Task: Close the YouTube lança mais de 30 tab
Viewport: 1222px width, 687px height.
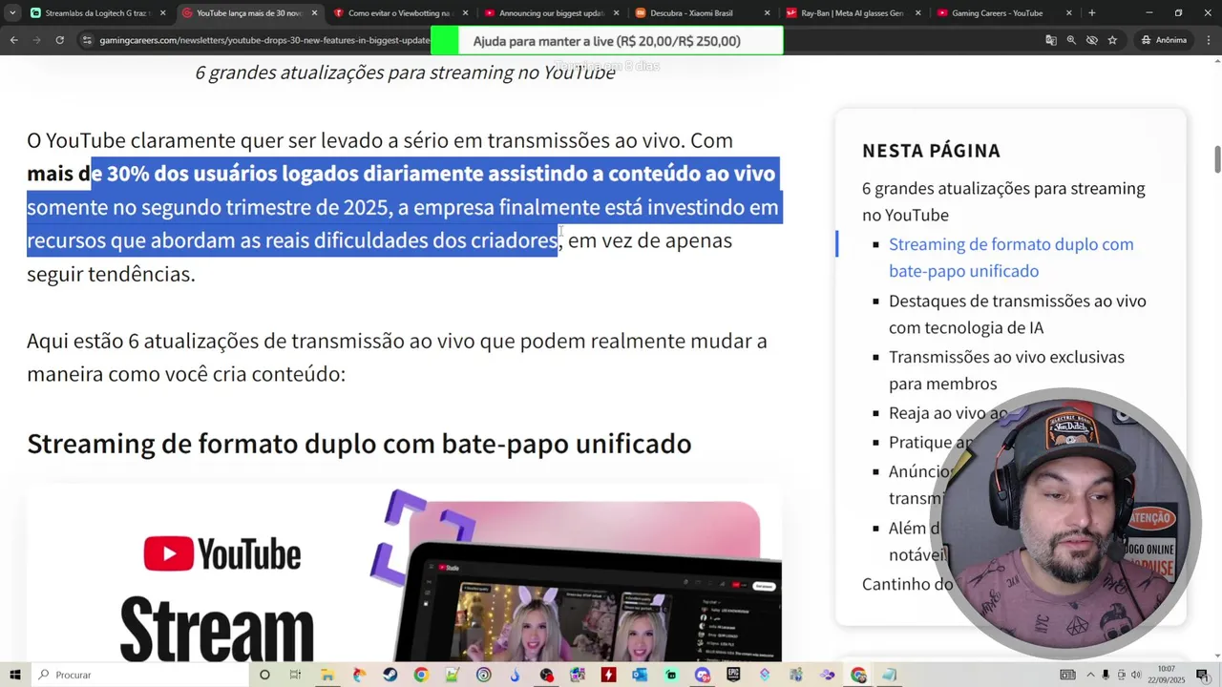Action: 314,13
